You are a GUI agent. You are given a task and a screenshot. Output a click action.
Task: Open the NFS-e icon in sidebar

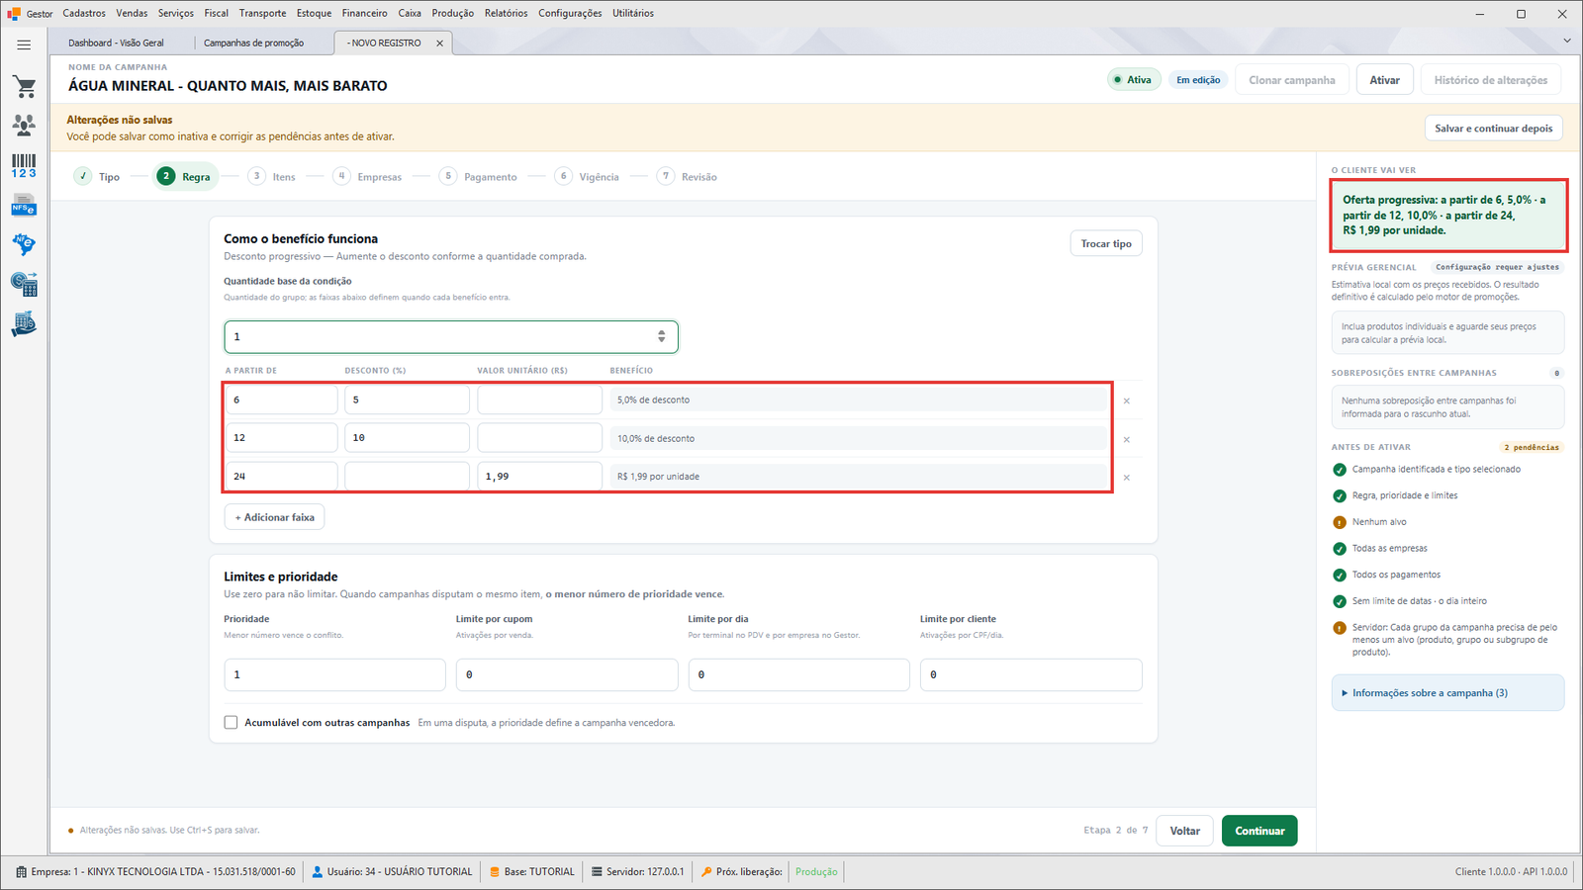(24, 206)
